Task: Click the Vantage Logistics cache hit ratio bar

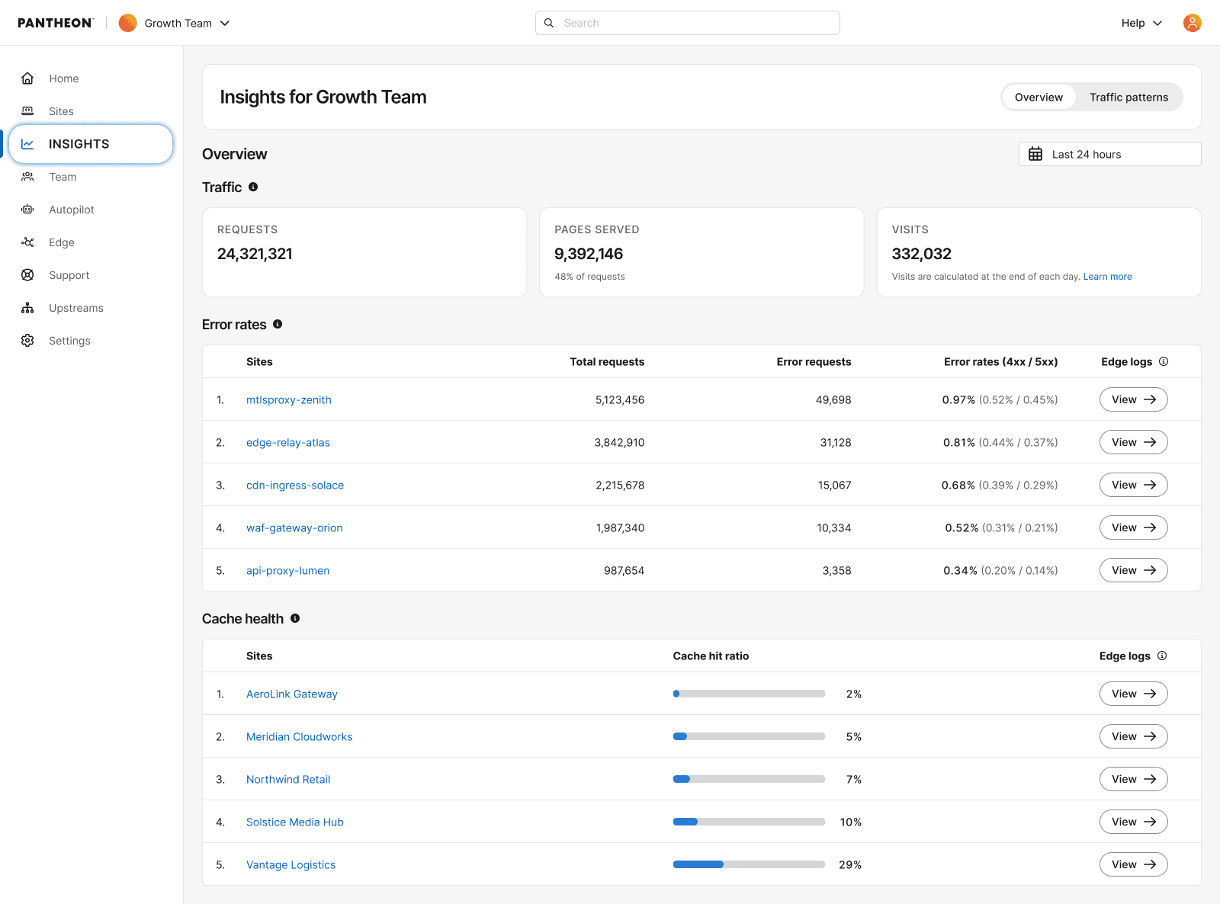Action: click(x=749, y=864)
